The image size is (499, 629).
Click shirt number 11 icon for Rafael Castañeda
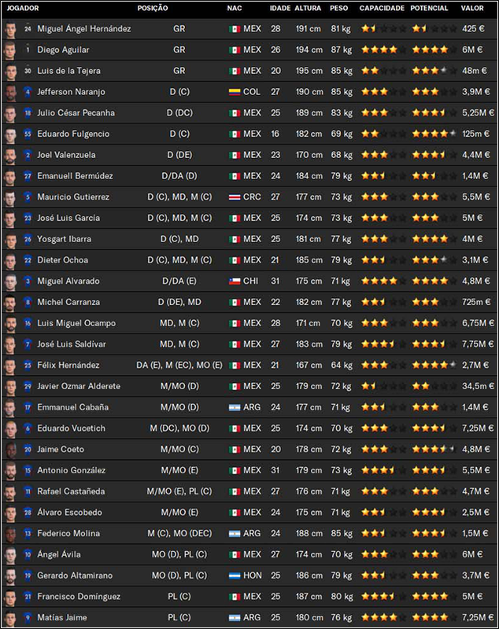click(28, 491)
